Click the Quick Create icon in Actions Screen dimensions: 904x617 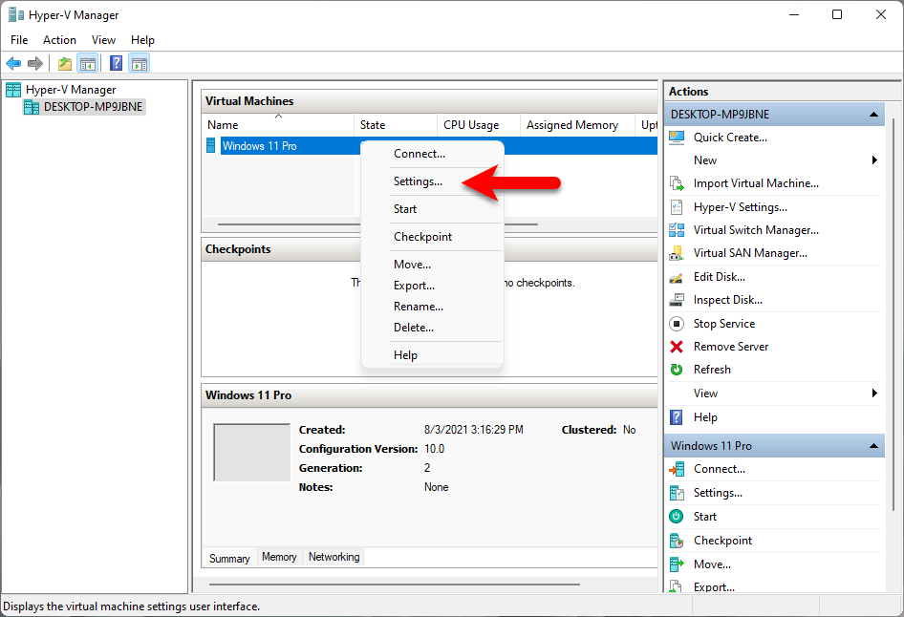pyautogui.click(x=677, y=138)
